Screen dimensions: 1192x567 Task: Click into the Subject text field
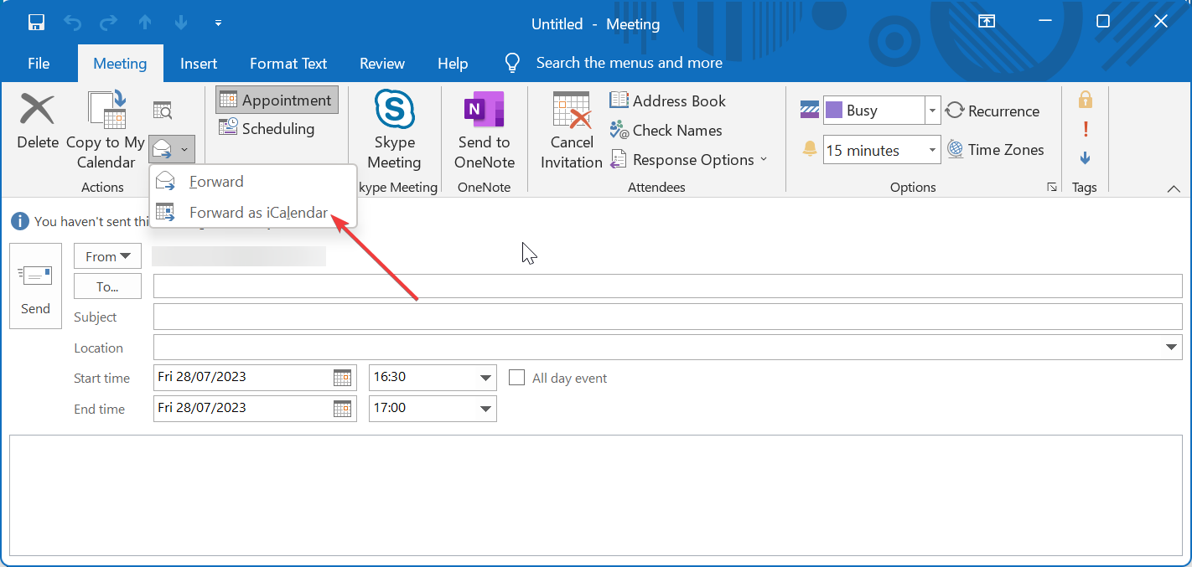click(667, 317)
